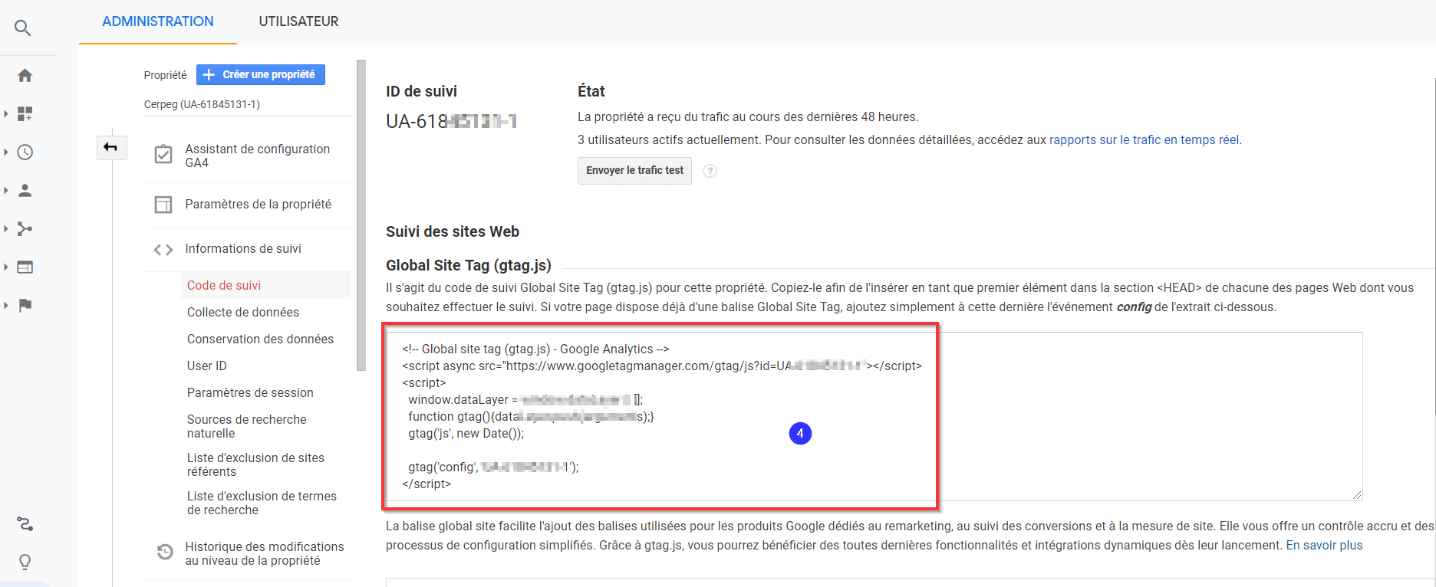The image size is (1436, 587).
Task: Open Conservation des données
Action: [260, 339]
